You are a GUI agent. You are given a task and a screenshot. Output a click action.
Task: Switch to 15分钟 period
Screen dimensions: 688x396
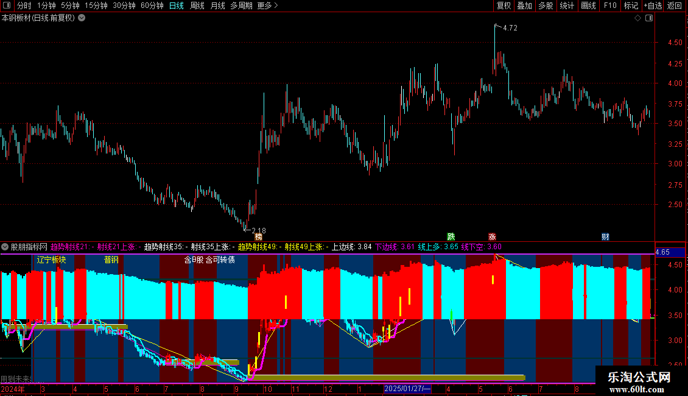coord(96,5)
